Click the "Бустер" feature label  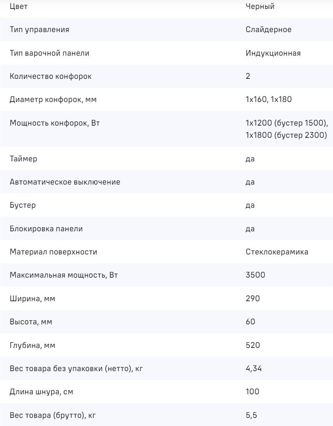pos(22,205)
